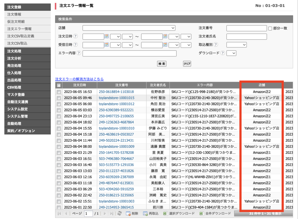Show help for ダウンロード field
This screenshot has height=219, width=298.
223,53
